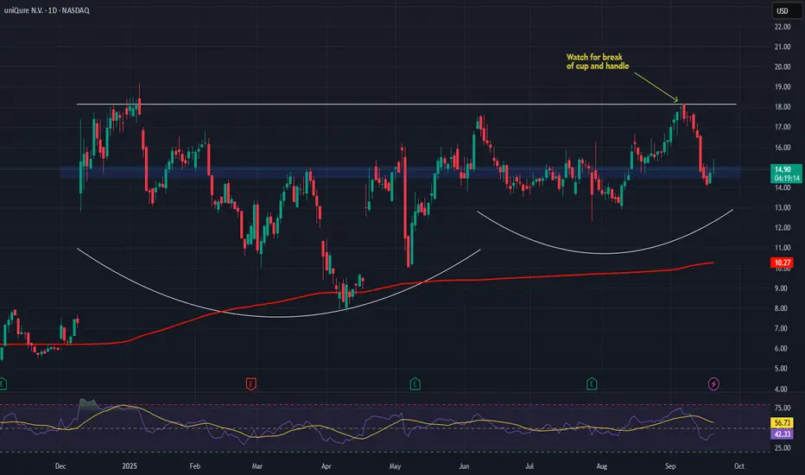The image size is (805, 475).
Task: Click the 22.00 price axis label
Action: point(783,27)
